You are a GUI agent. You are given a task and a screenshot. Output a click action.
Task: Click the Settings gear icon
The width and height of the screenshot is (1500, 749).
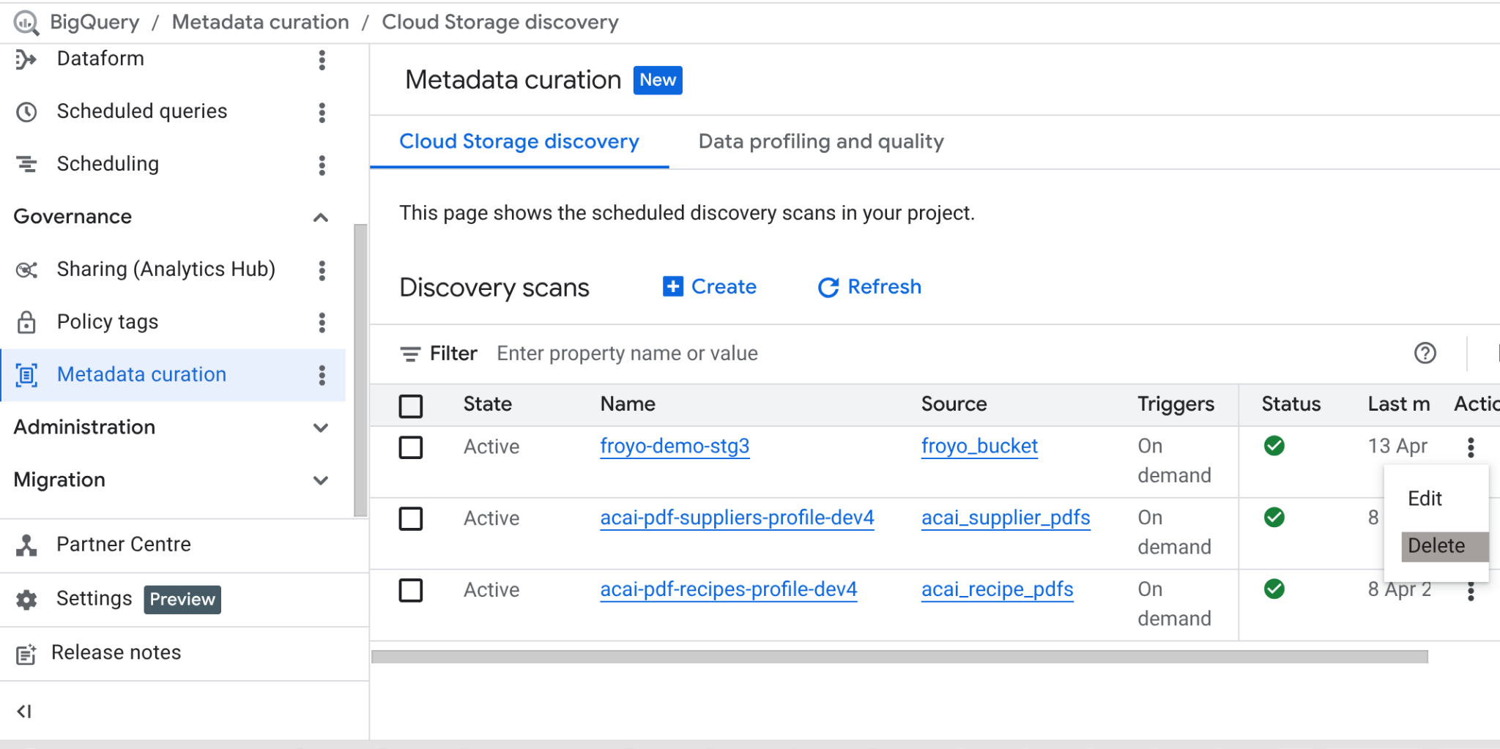click(26, 600)
